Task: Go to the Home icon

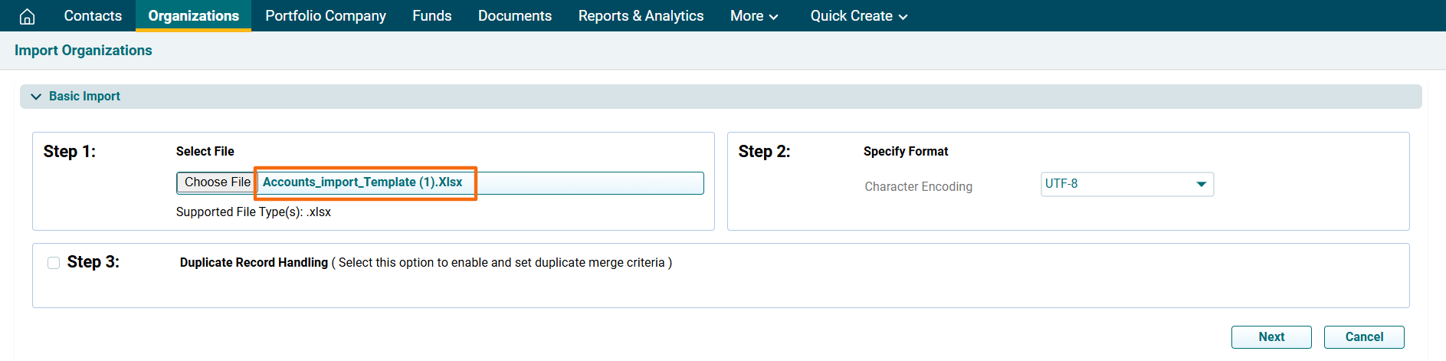Action: pos(27,16)
